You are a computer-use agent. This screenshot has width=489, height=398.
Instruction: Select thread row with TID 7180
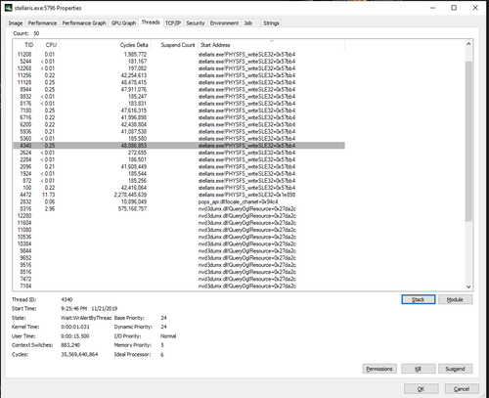[x=179, y=111]
